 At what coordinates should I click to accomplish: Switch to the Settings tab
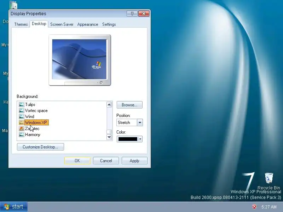[x=109, y=24]
